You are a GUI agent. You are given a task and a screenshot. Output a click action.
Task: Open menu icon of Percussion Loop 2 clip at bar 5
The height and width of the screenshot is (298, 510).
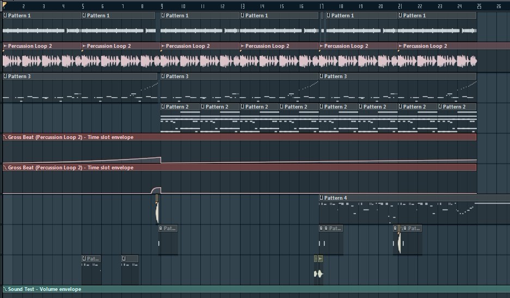[84, 46]
